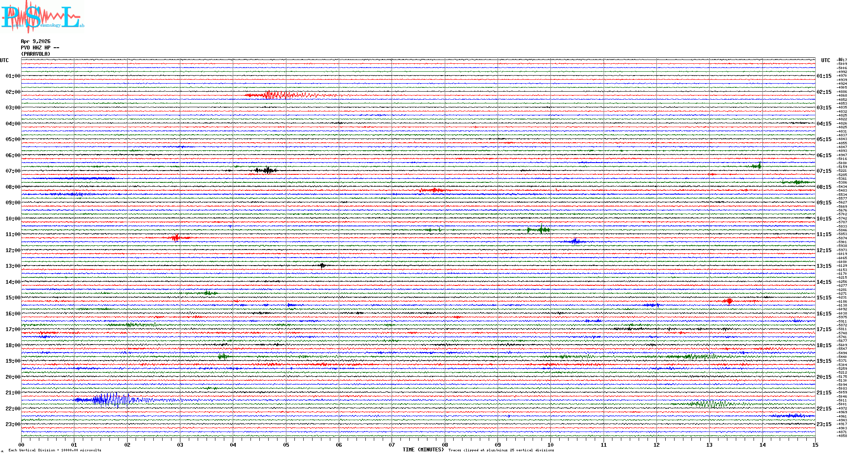Click the 01:15 label on the right axis

click(x=824, y=76)
